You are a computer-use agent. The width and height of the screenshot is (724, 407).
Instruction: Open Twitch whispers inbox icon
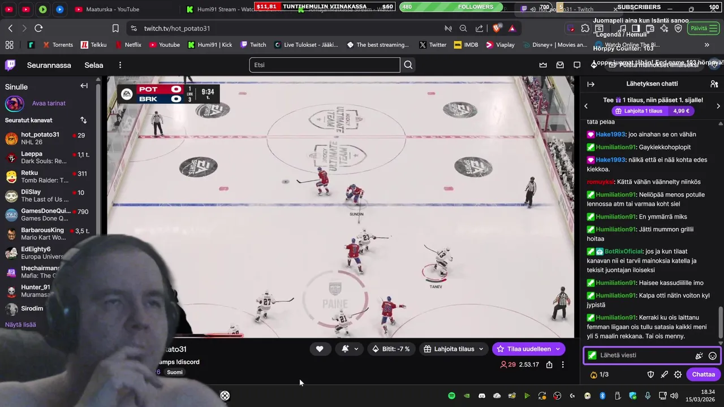(x=561, y=65)
